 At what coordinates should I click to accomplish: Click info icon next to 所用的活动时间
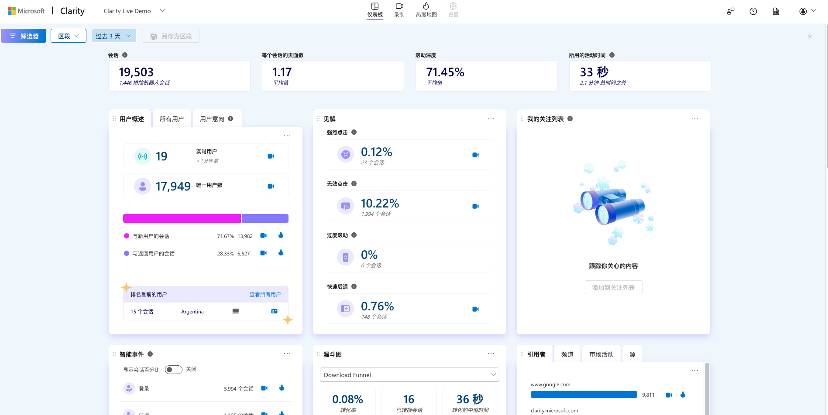[612, 55]
